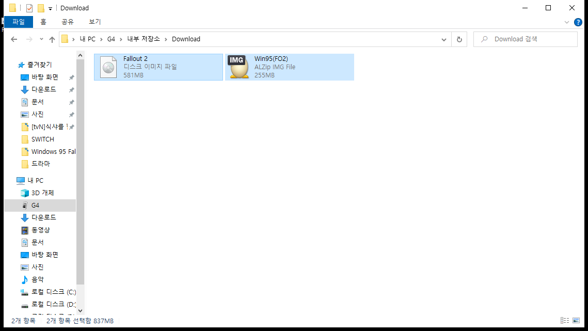This screenshot has height=331, width=588.
Task: Select the Fallout 2 disc image icon
Action: tap(108, 67)
